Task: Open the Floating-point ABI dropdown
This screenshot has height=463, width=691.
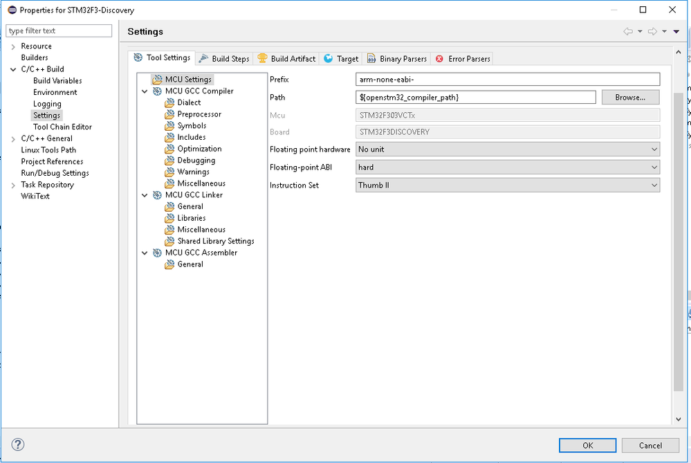Action: click(x=508, y=167)
